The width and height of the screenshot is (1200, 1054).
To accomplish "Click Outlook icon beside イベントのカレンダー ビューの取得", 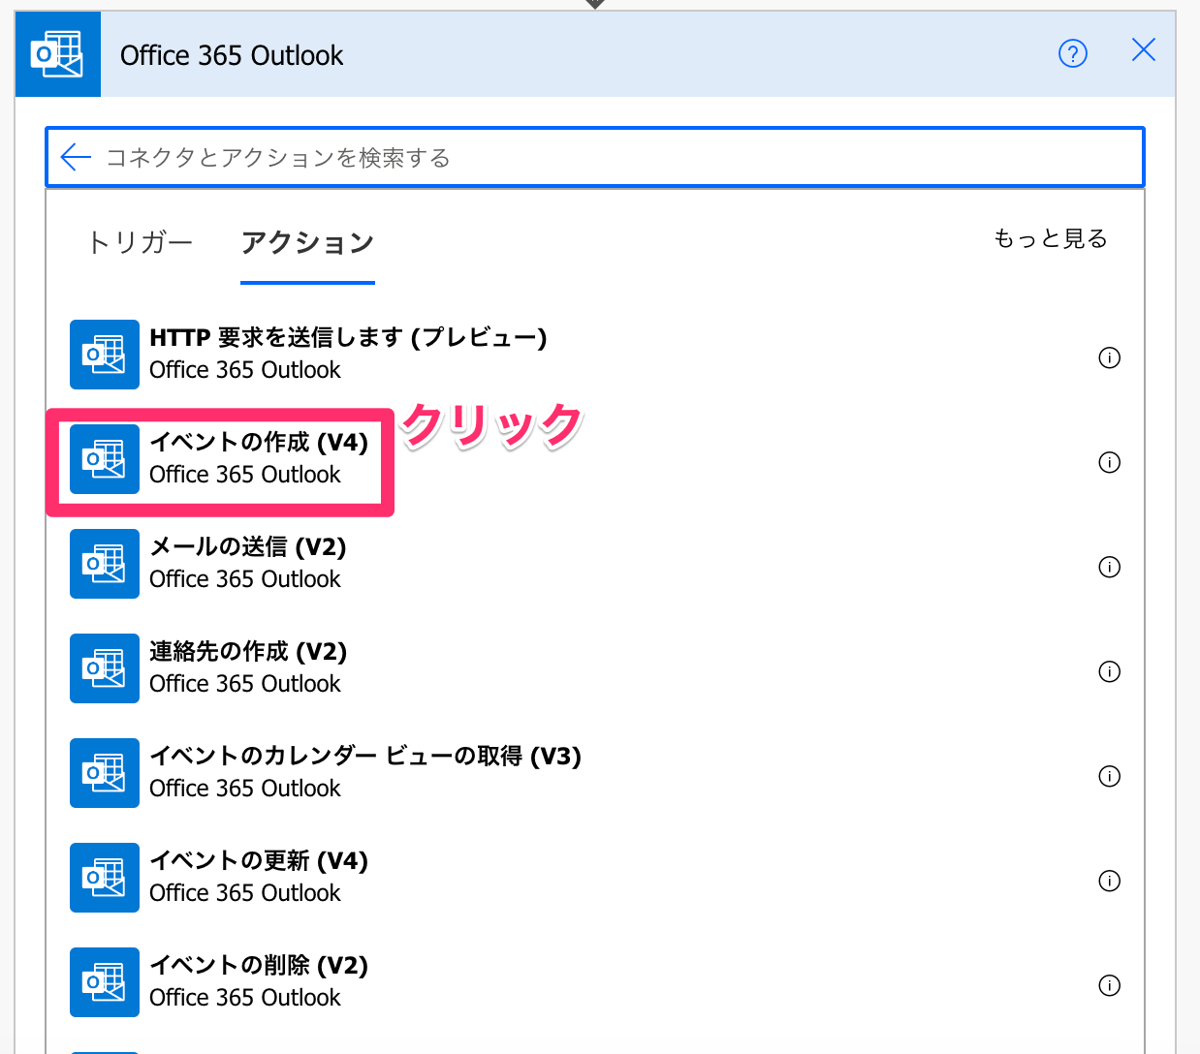I will point(105,773).
